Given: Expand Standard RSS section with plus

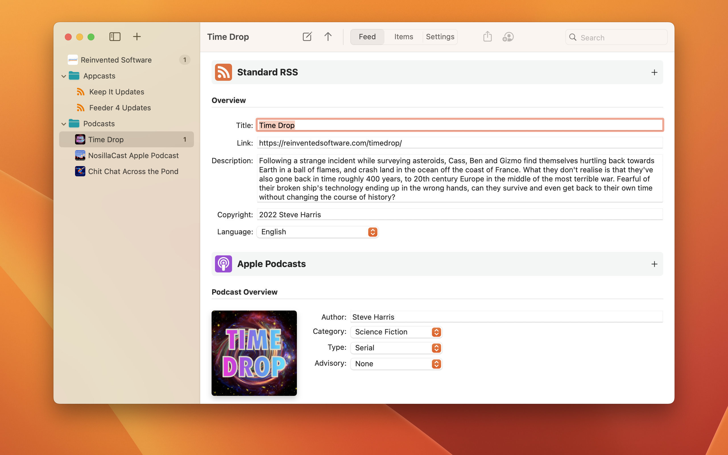Looking at the screenshot, I should click(x=654, y=72).
